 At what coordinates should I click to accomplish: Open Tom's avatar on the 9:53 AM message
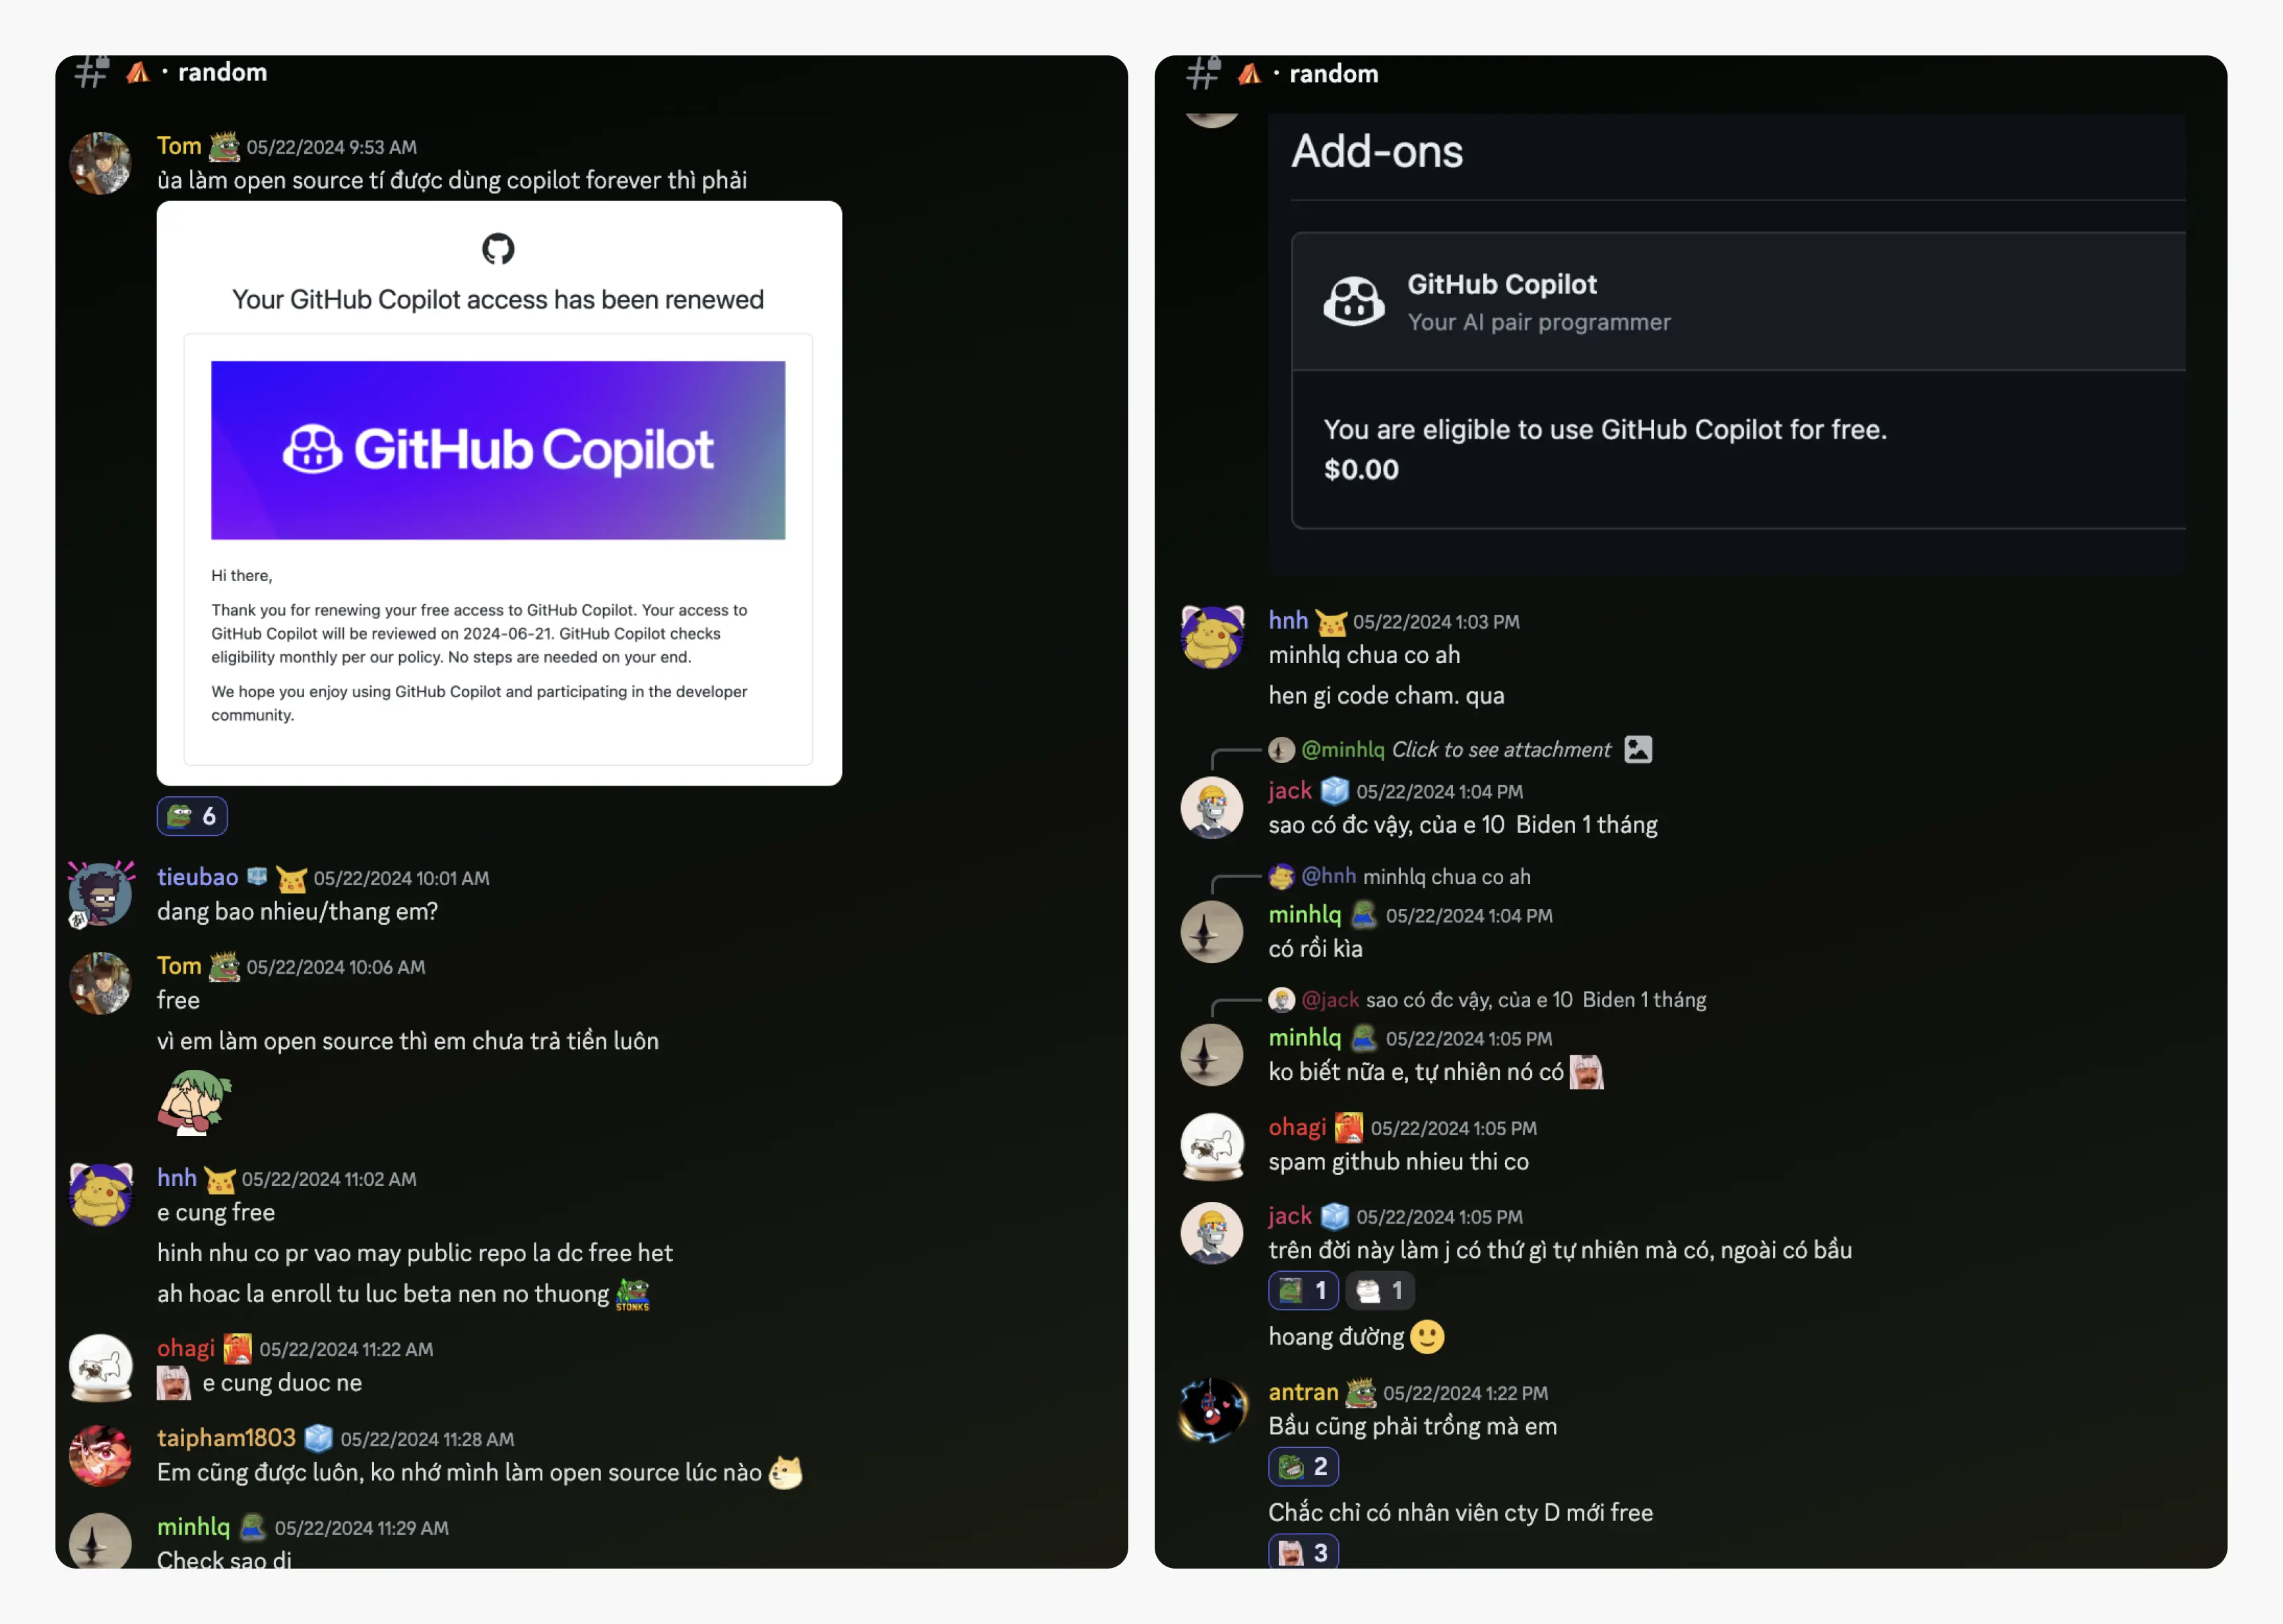pos(100,163)
